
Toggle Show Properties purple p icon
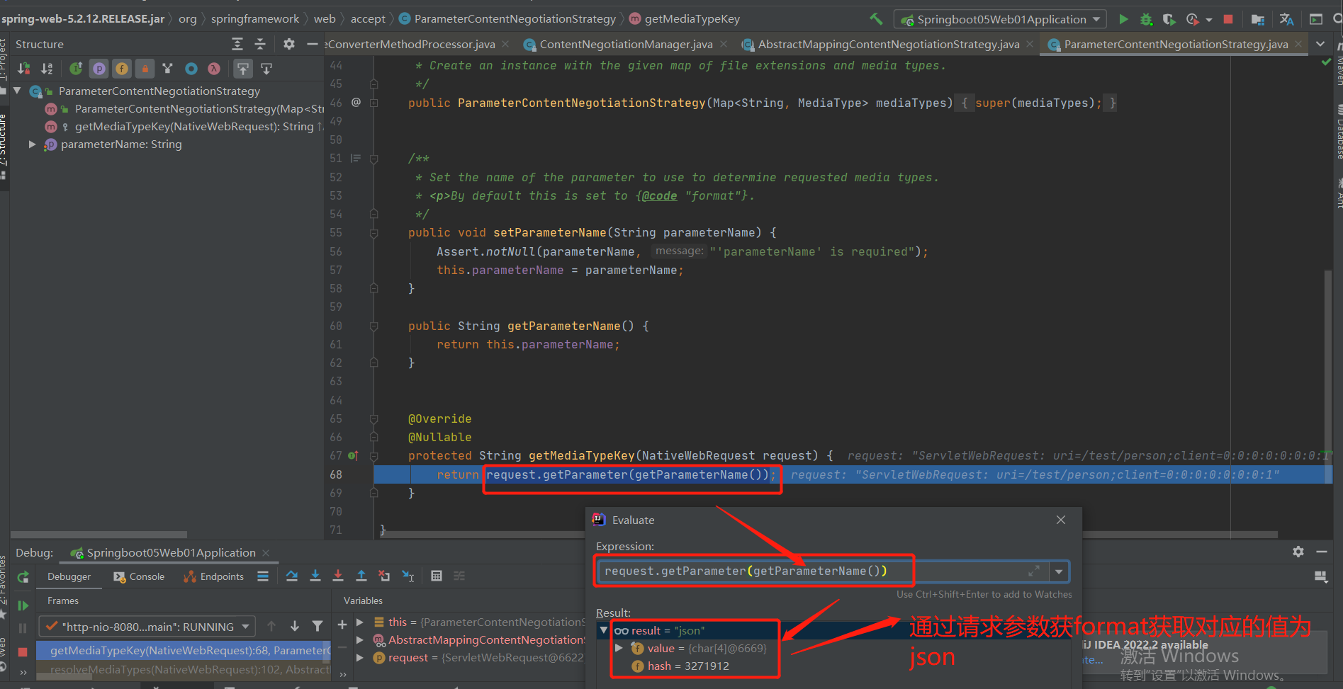click(x=99, y=69)
